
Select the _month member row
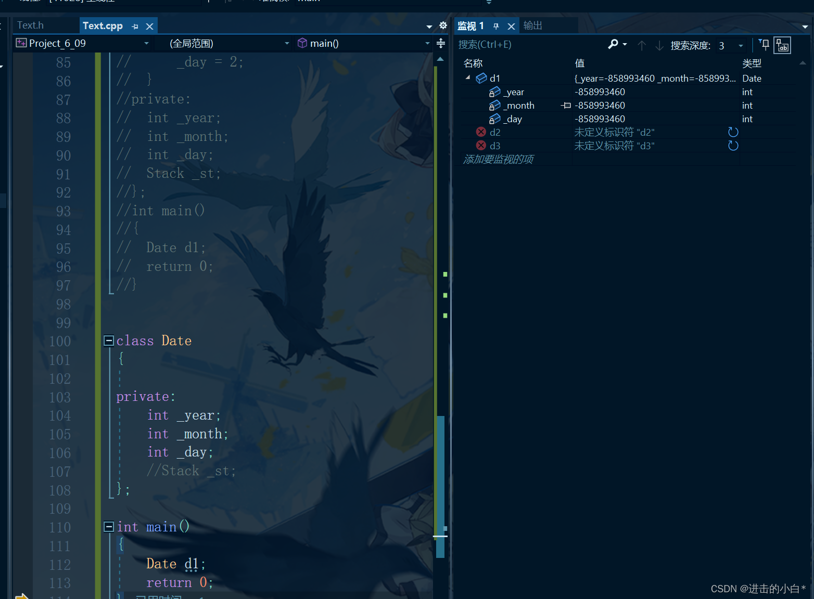[629, 106]
